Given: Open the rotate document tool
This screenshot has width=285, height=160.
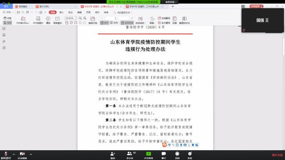Looking at the screenshot, I should pos(93,20).
